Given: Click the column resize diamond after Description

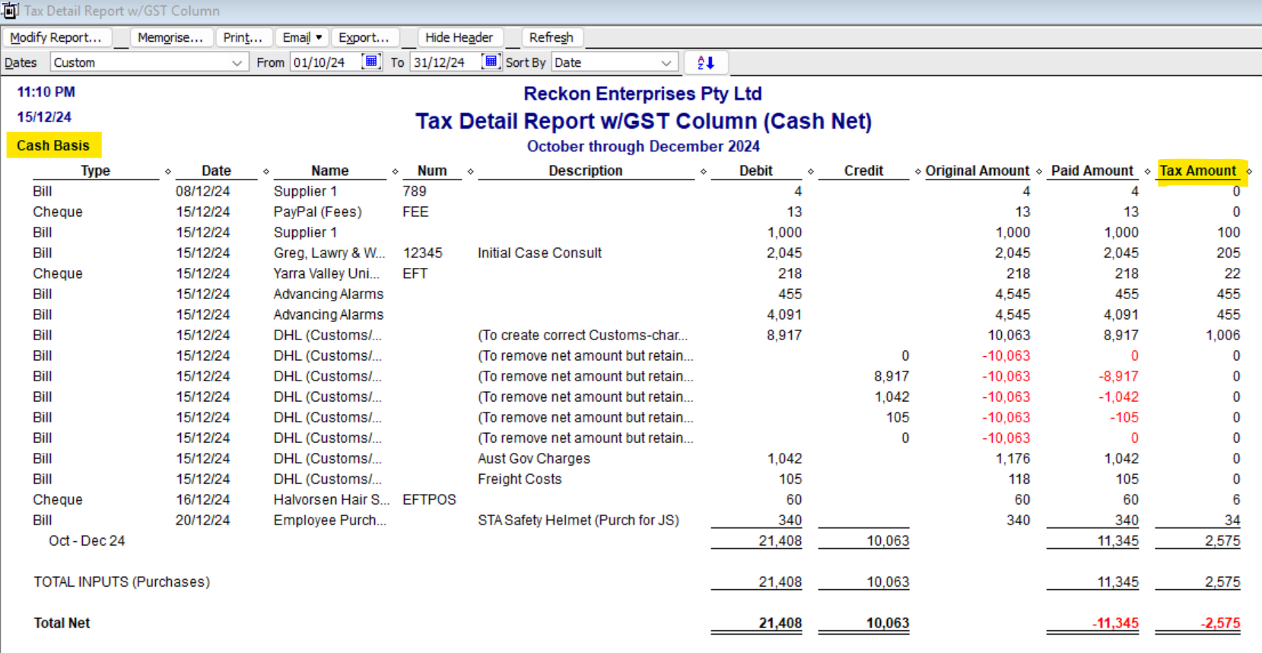Looking at the screenshot, I should coord(704,172).
